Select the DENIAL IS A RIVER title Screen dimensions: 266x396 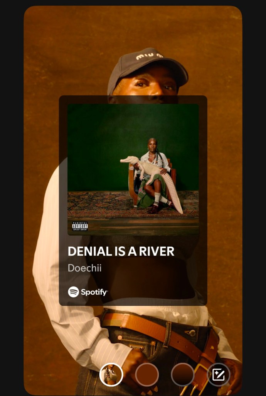(x=121, y=251)
